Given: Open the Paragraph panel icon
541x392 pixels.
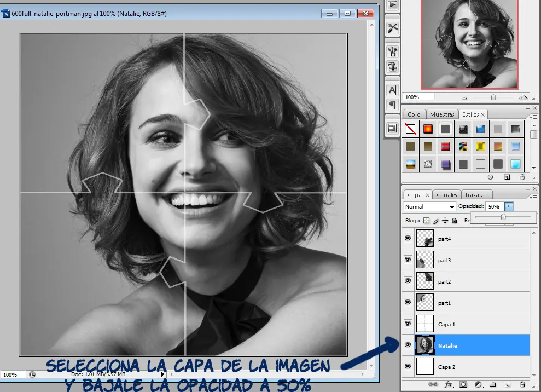Looking at the screenshot, I should [392, 105].
